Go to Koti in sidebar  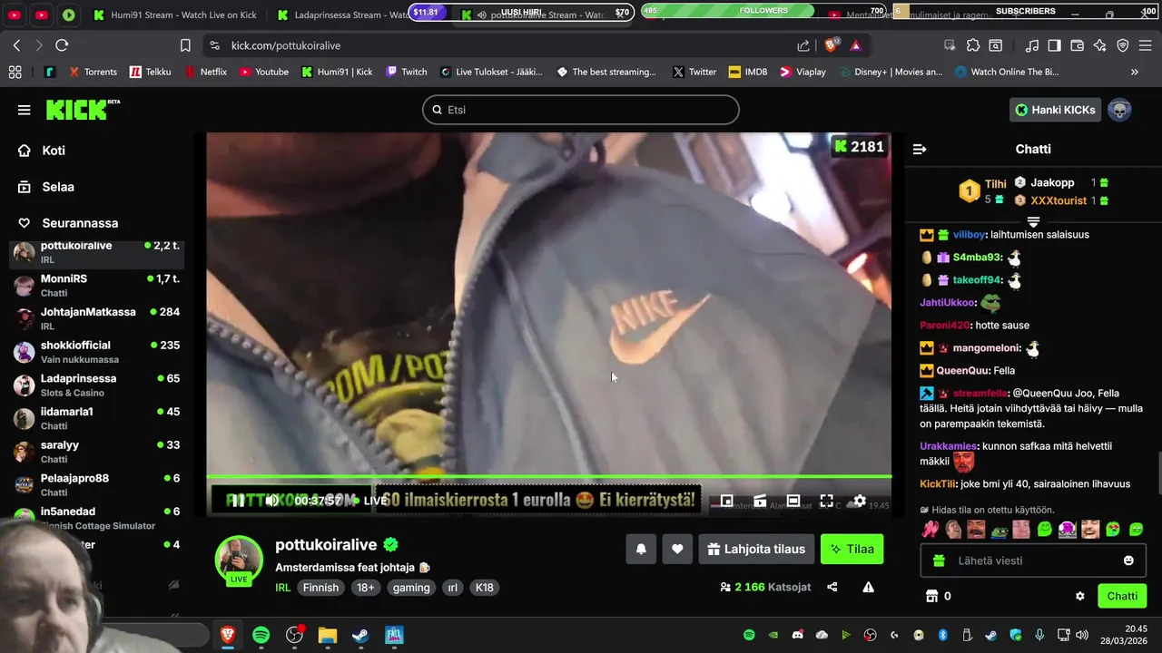[x=54, y=151]
